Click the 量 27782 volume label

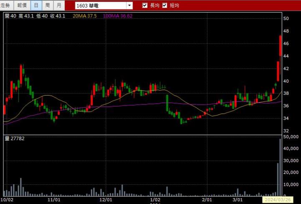15,139
